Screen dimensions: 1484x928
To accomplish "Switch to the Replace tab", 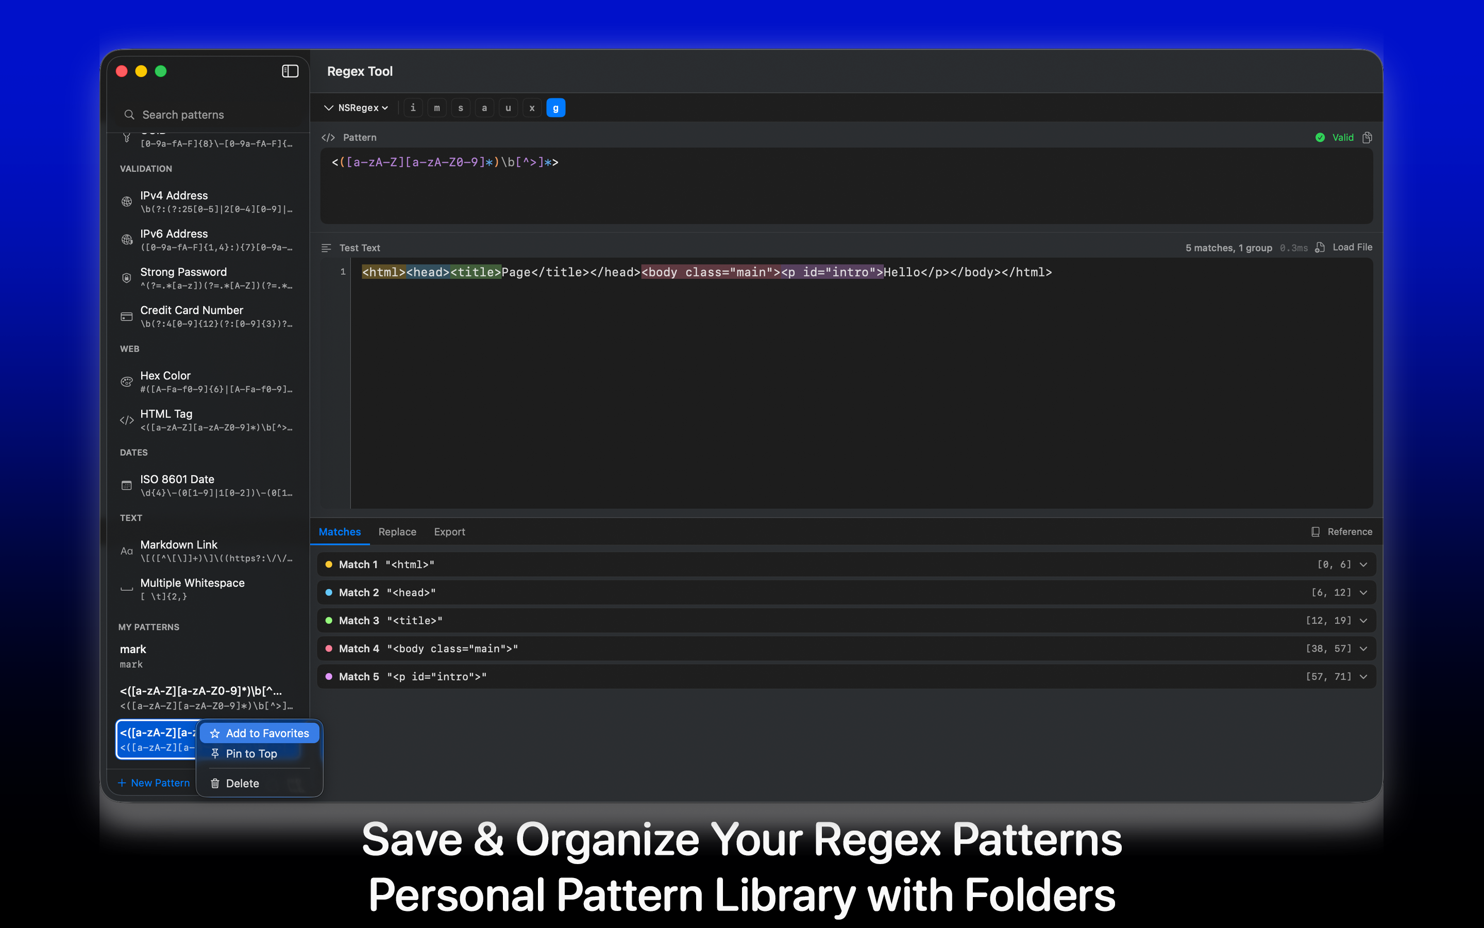I will coord(397,532).
